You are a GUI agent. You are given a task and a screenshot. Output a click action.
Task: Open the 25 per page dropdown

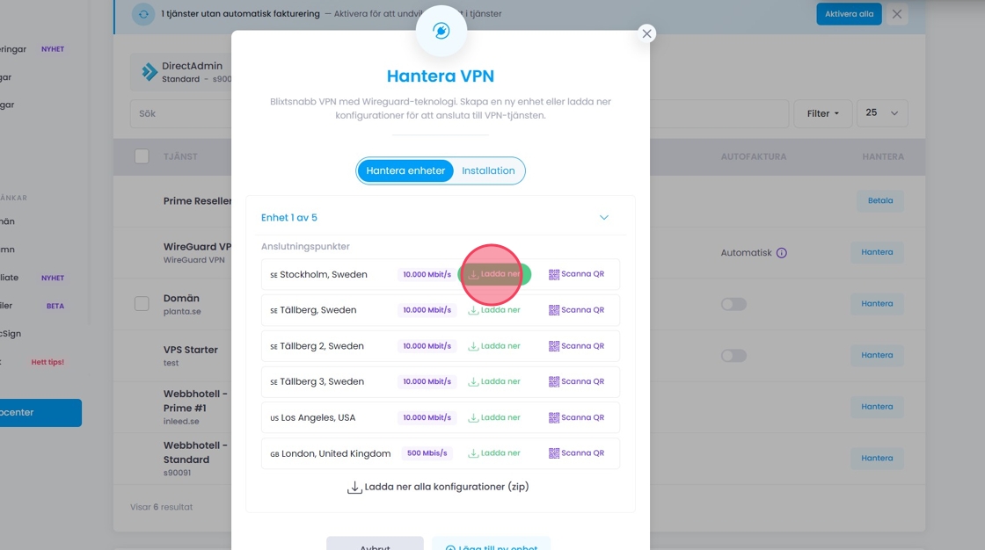[x=882, y=113]
